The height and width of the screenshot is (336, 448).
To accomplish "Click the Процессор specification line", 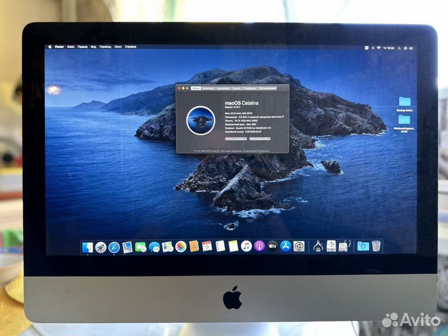I will [x=254, y=117].
